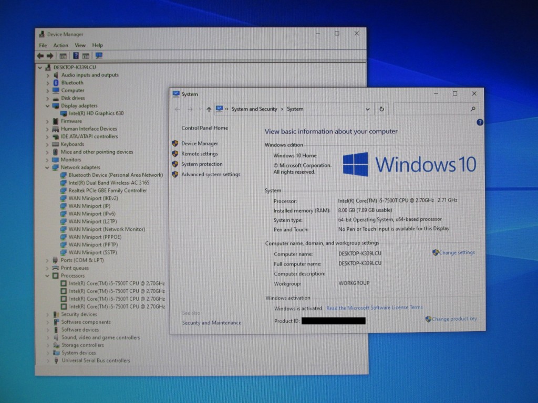Read the Microsoft Software License Terms link

point(374,307)
